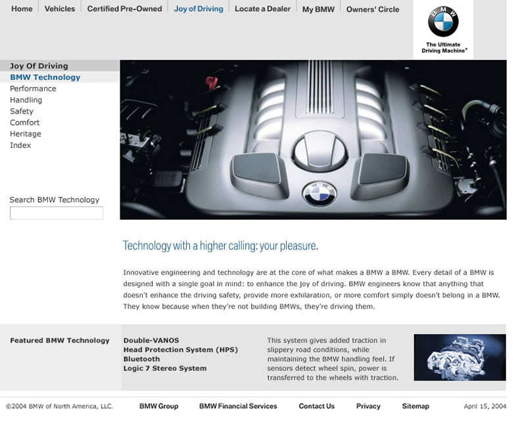Open the Performance sidebar link
The height and width of the screenshot is (426, 520).
pos(33,89)
